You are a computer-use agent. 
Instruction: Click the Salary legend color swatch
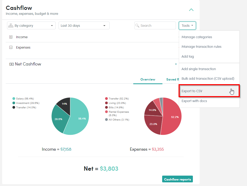[x=14, y=99]
